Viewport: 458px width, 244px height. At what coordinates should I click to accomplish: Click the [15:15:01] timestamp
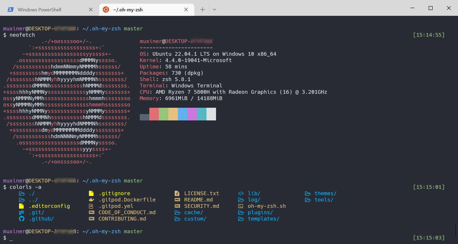429,187
